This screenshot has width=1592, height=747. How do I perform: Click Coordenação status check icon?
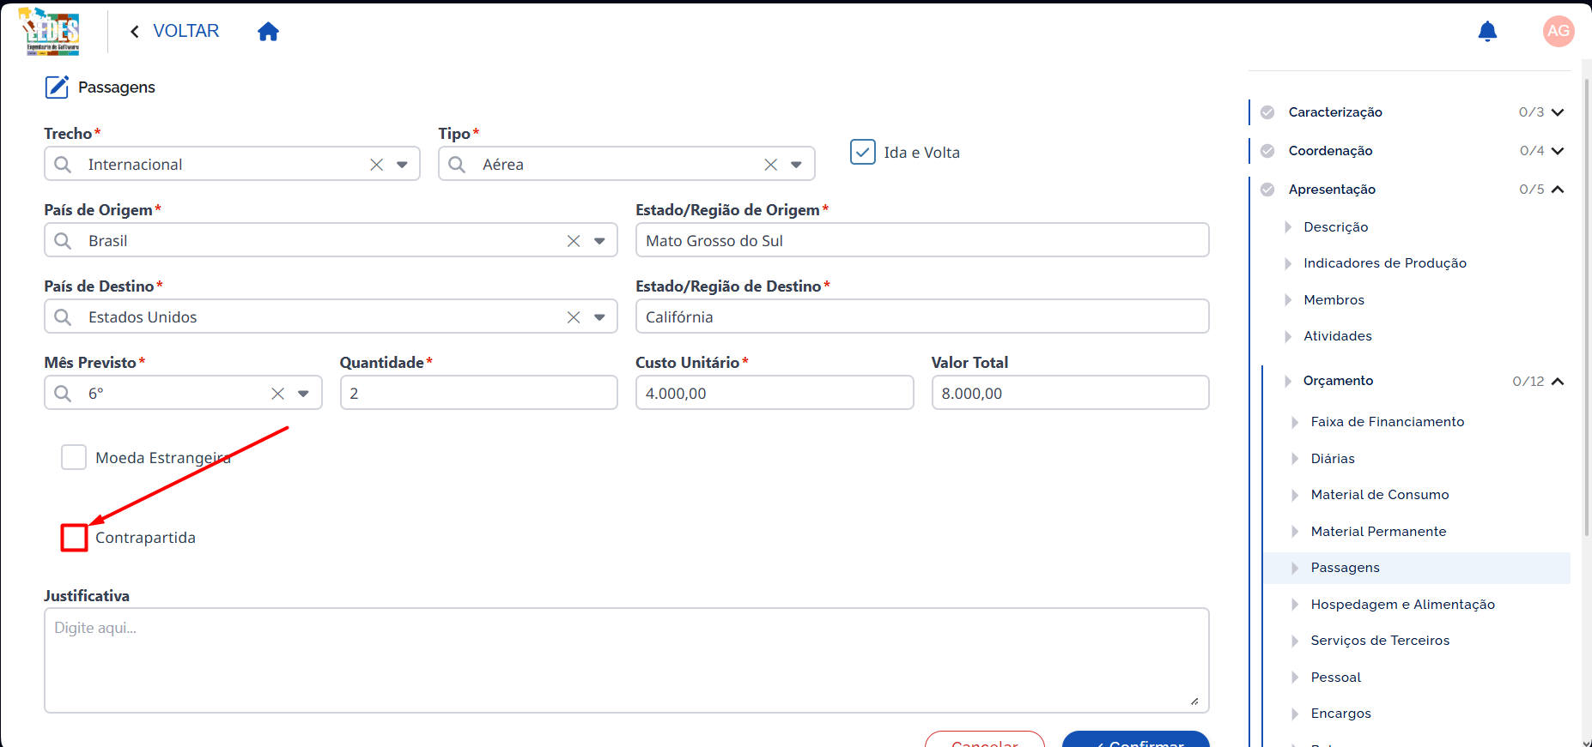[1267, 151]
